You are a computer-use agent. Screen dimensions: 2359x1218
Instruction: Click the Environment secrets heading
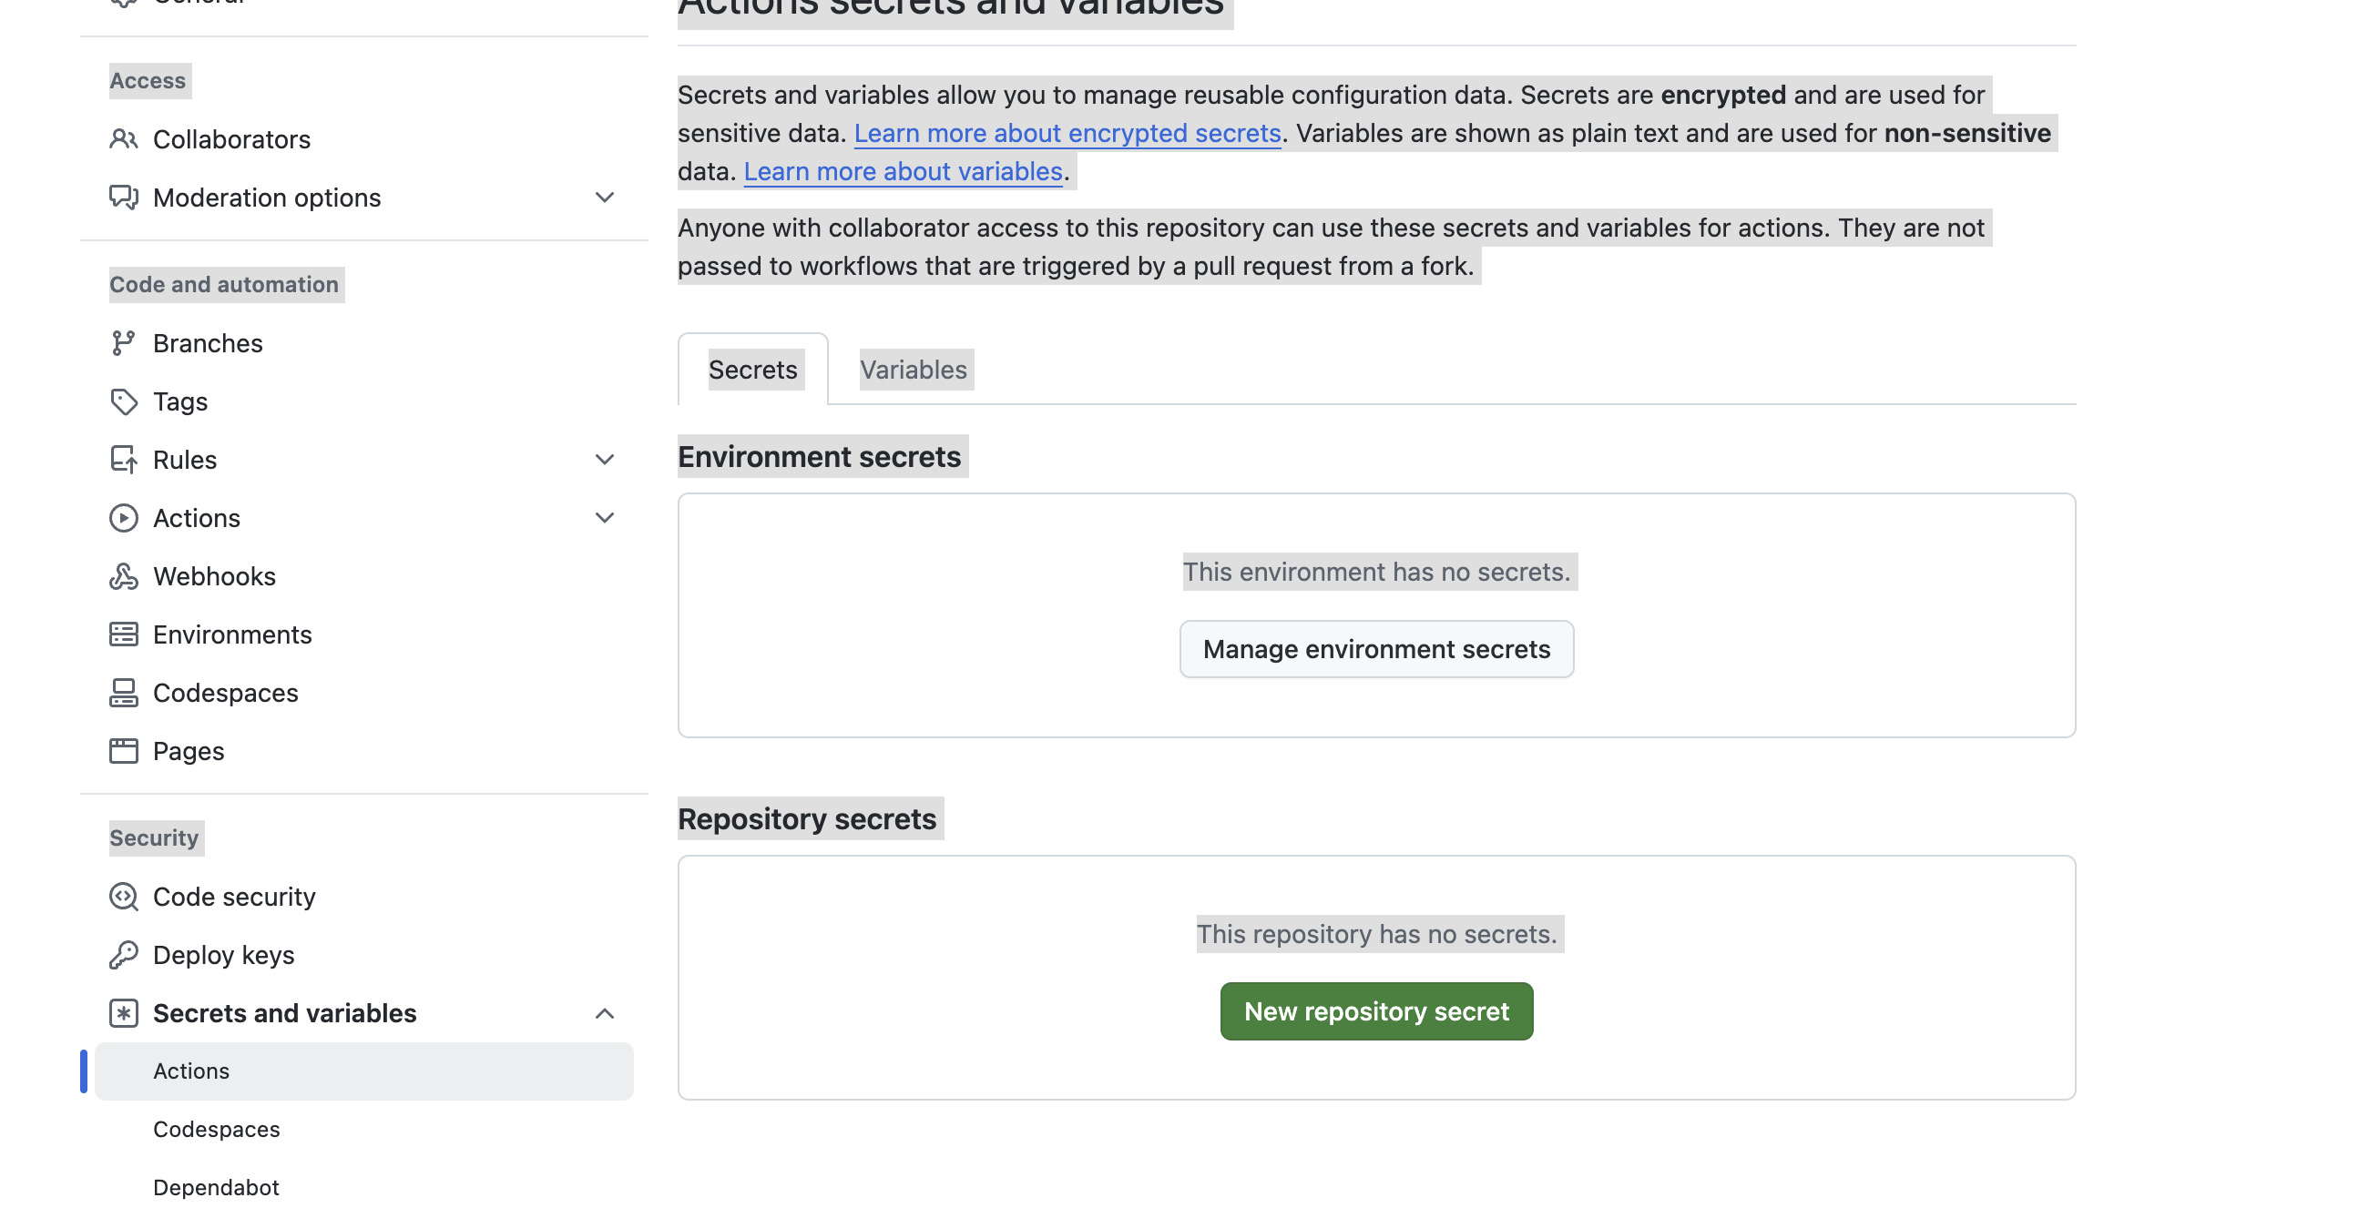coord(819,456)
